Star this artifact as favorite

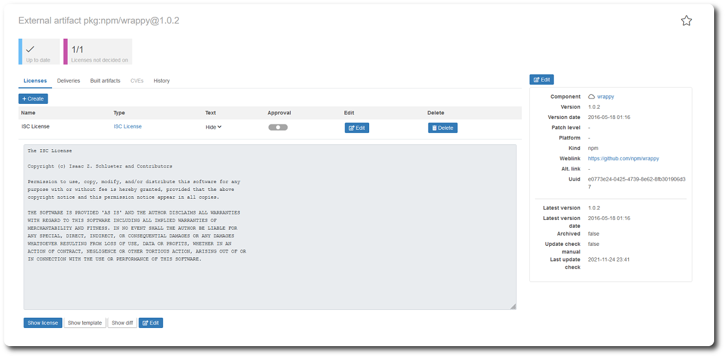pyautogui.click(x=686, y=21)
